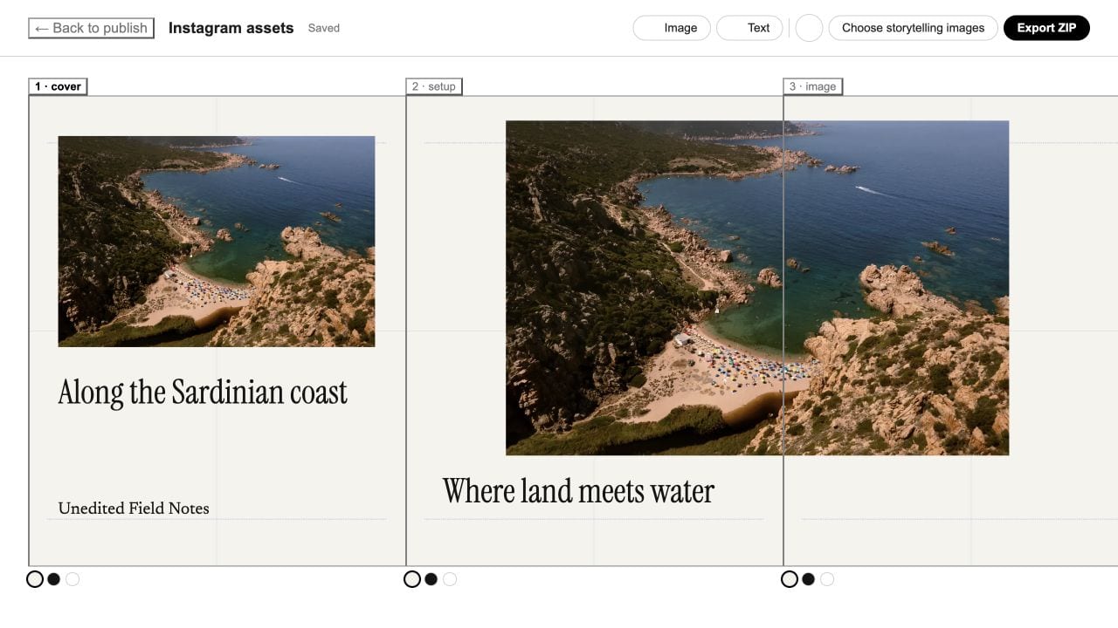This screenshot has width=1118, height=628.
Task: Set white background swatch under slide 3
Action: tap(827, 579)
